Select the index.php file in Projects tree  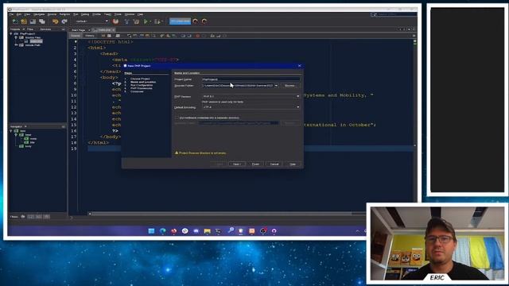coord(36,41)
